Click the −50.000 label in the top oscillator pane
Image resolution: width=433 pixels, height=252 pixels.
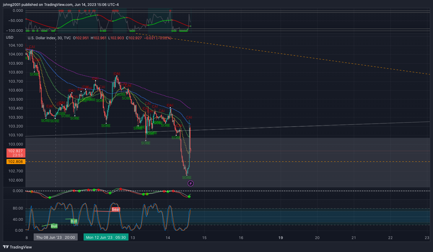tap(15, 21)
